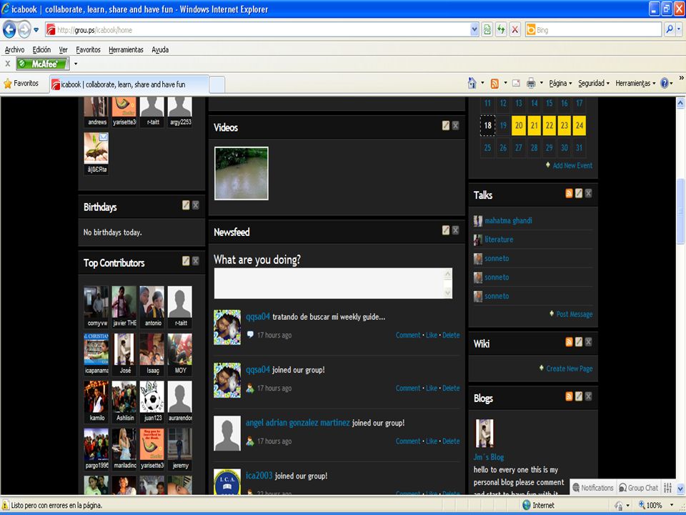Click the Create New Page link
This screenshot has width=686, height=515.
(x=570, y=368)
